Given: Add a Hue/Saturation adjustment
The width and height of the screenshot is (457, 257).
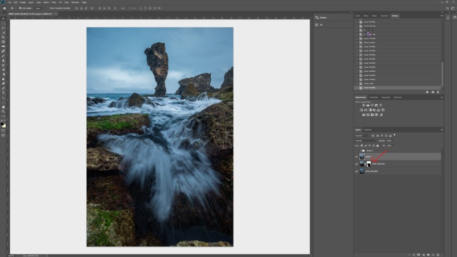Looking at the screenshot, I should point(362,110).
